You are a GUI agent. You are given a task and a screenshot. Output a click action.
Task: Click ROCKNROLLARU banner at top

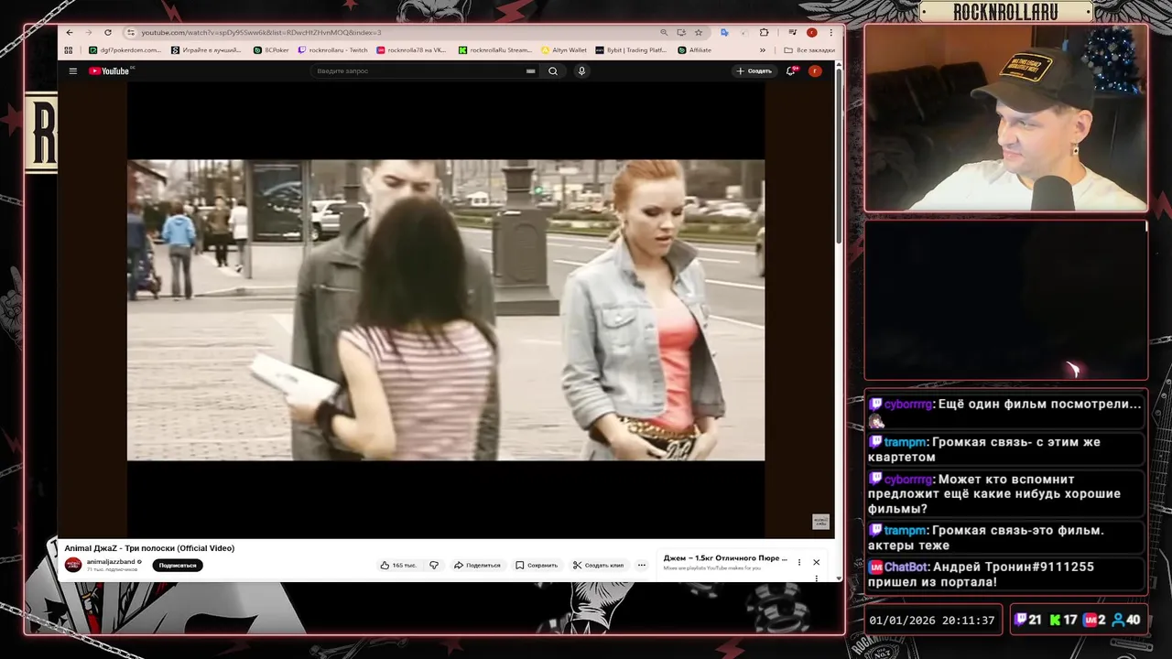(x=1005, y=12)
